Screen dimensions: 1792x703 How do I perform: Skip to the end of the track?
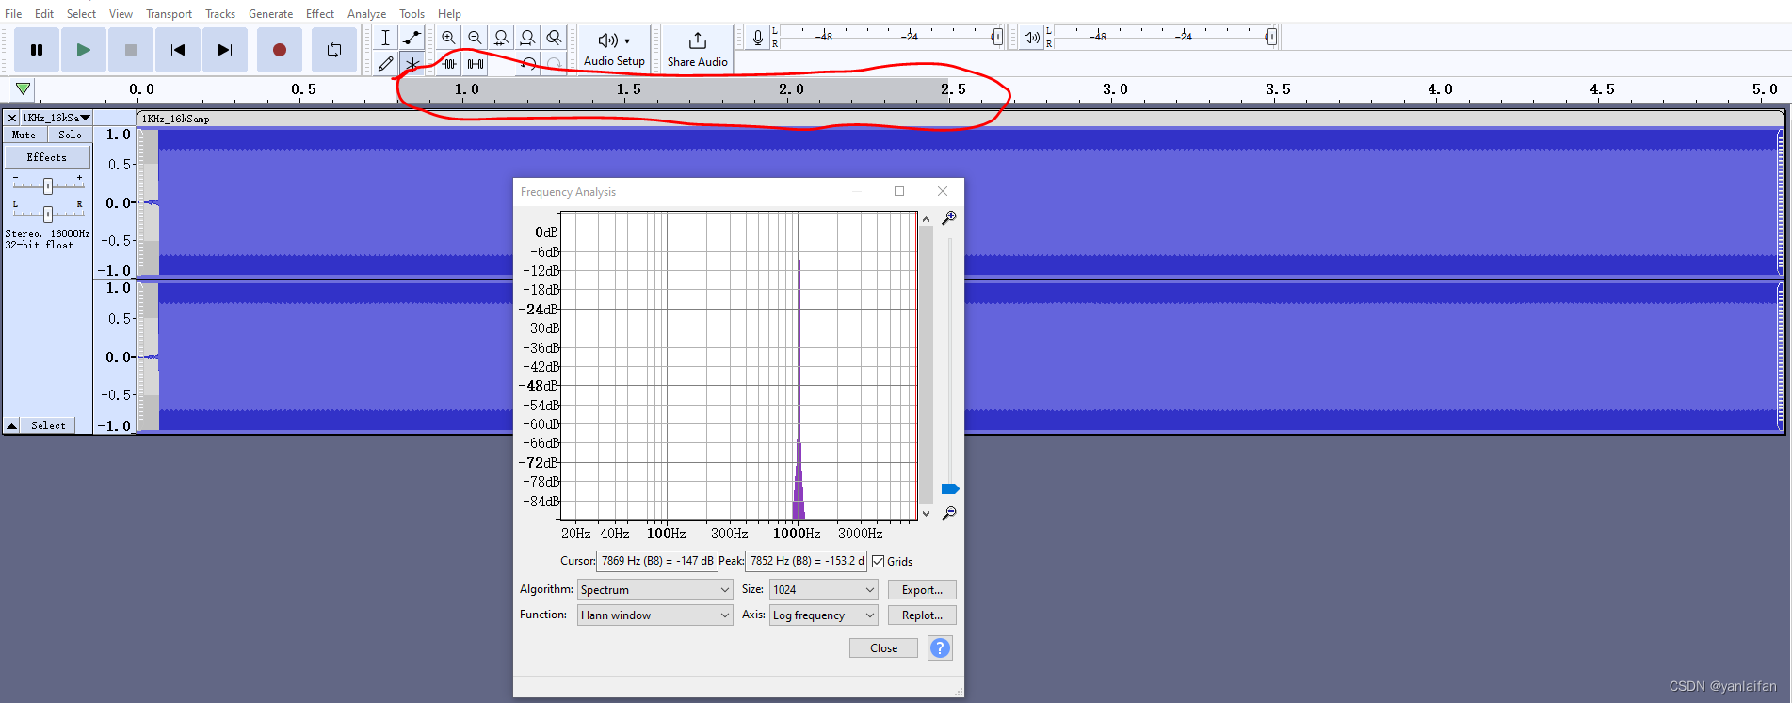coord(225,50)
